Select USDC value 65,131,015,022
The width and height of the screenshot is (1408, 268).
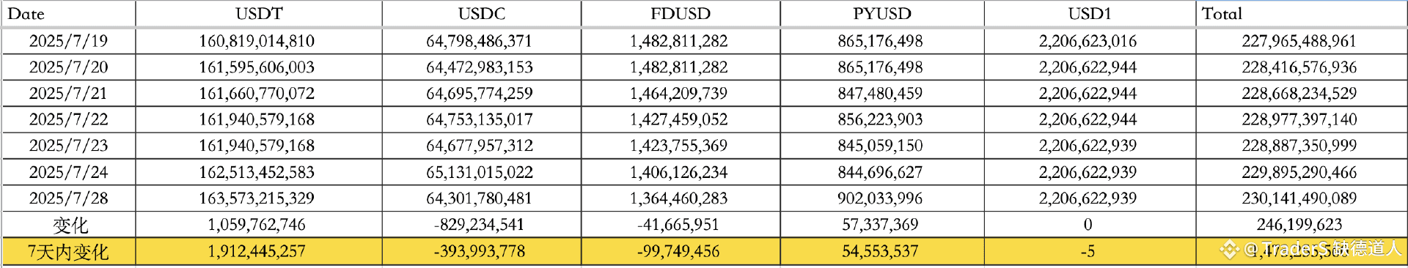tap(481, 172)
